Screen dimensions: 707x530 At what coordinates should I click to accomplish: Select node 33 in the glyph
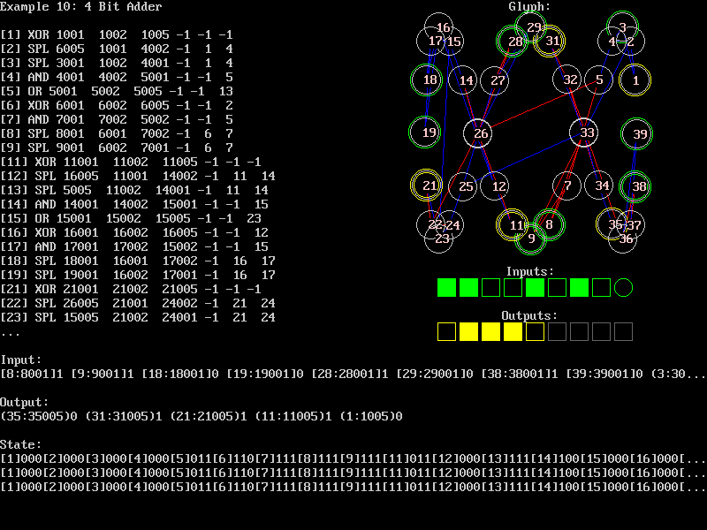[x=586, y=133]
